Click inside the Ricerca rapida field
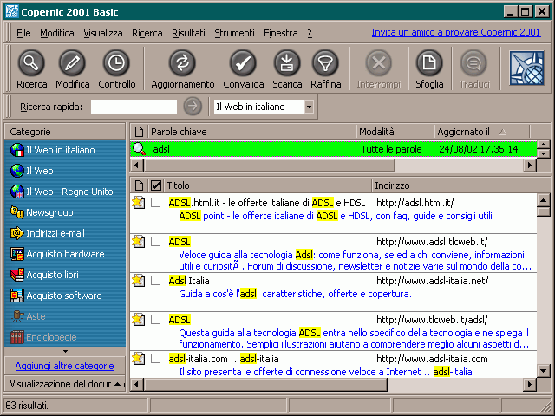Screen dimensions: 555x416 134,107
